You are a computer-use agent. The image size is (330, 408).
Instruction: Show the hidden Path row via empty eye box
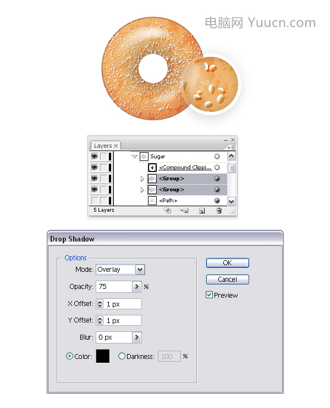(94, 200)
